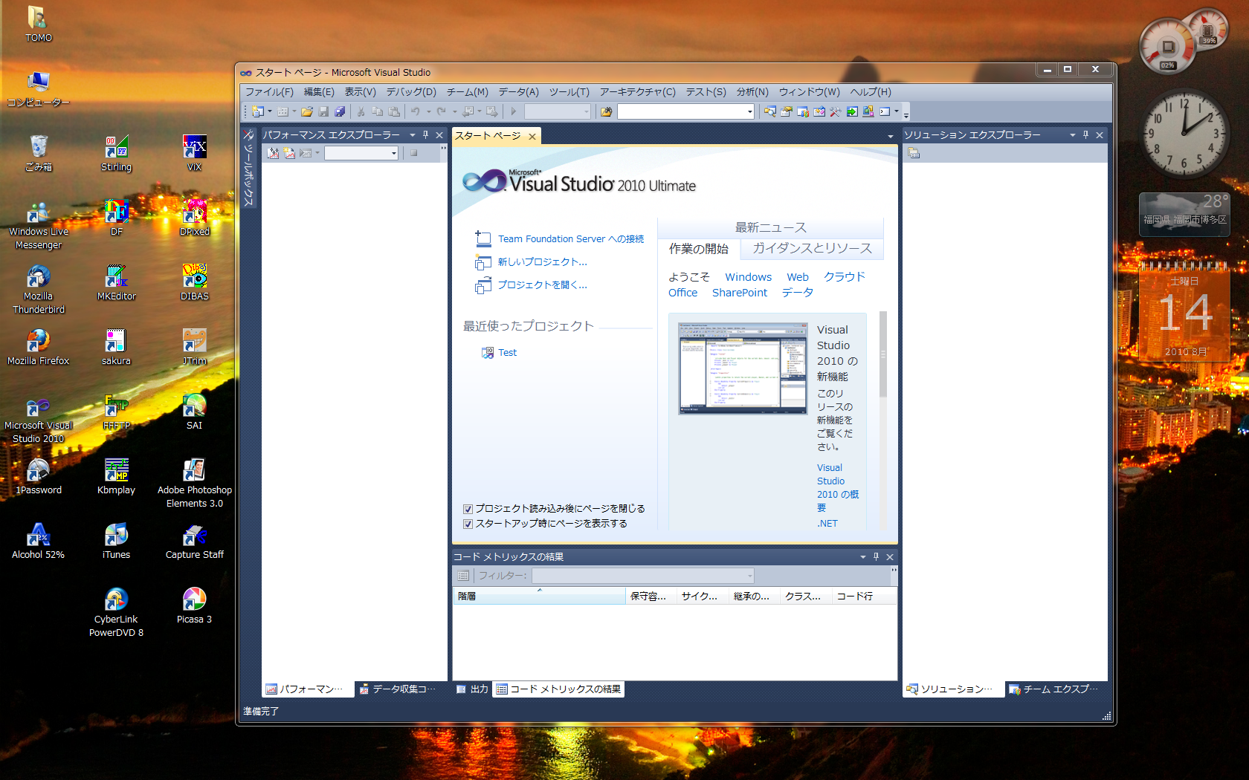Image resolution: width=1249 pixels, height=780 pixels.
Task: Click the Save All toolbar icon
Action: tap(340, 111)
